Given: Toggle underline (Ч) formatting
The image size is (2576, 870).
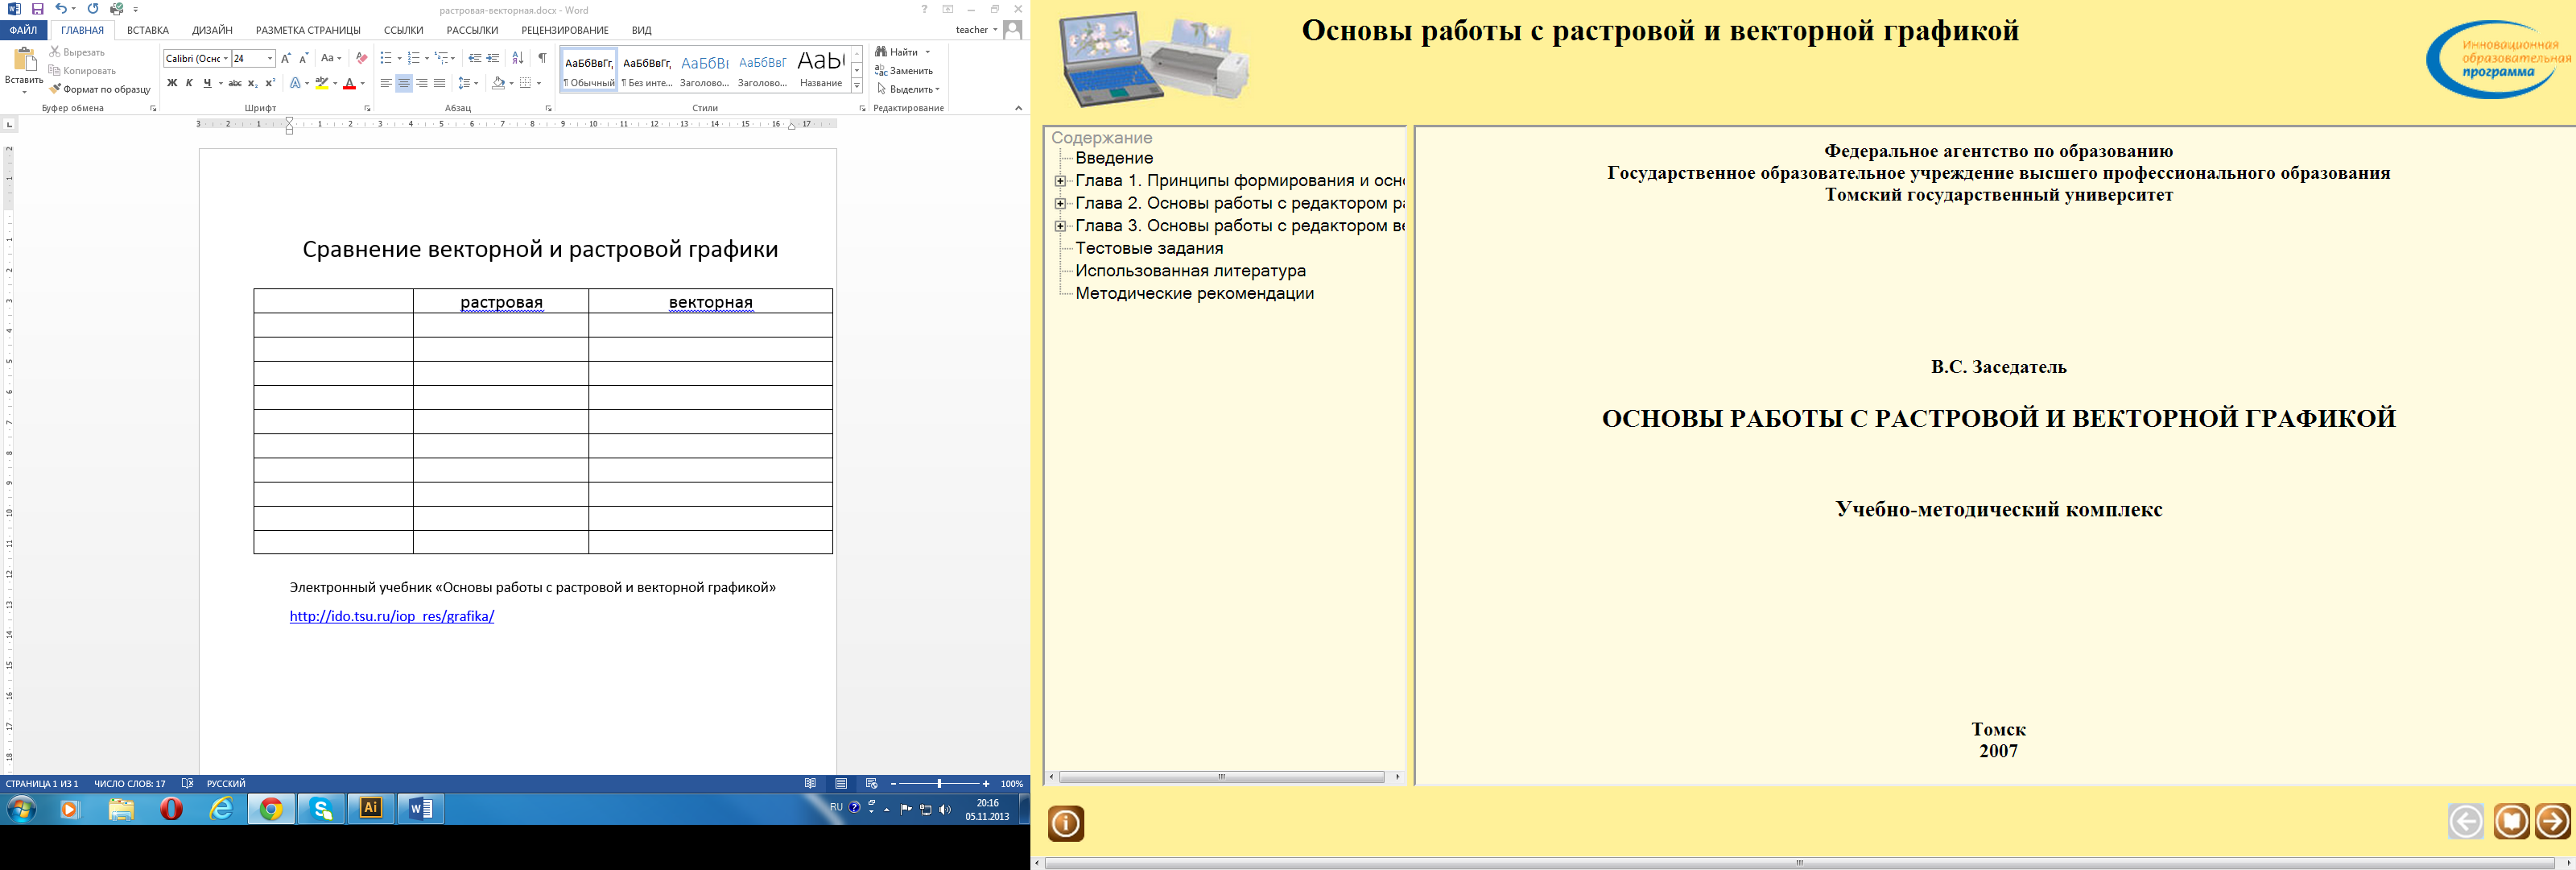Looking at the screenshot, I should pyautogui.click(x=207, y=83).
